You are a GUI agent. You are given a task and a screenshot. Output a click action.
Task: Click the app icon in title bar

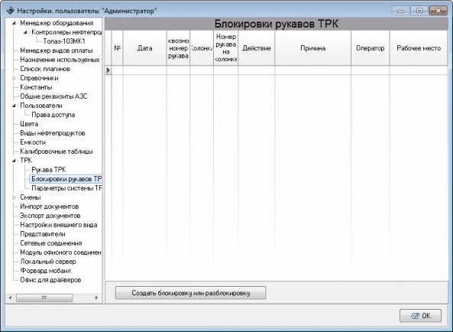click(x=11, y=11)
